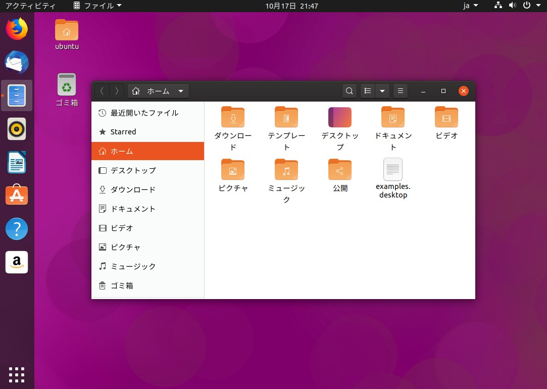Open the ミュージック folder icon
The image size is (547, 389).
pos(286,170)
